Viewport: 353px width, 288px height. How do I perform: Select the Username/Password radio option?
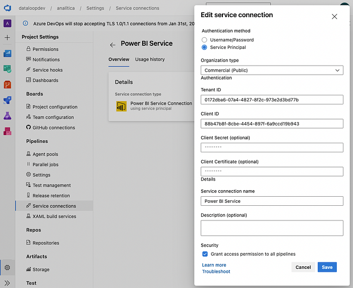[204, 40]
